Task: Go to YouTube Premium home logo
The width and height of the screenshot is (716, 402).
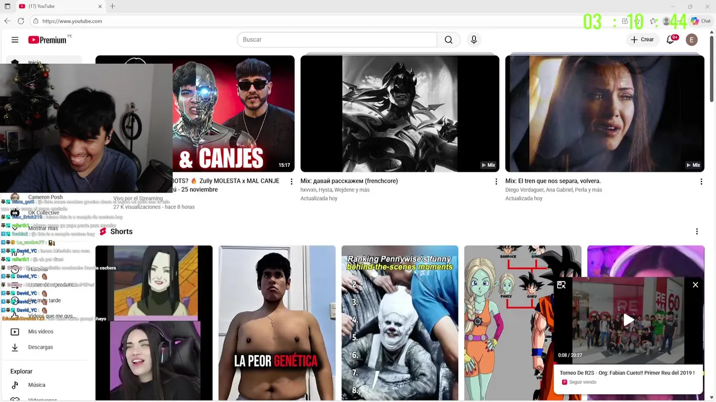Action: pyautogui.click(x=48, y=40)
